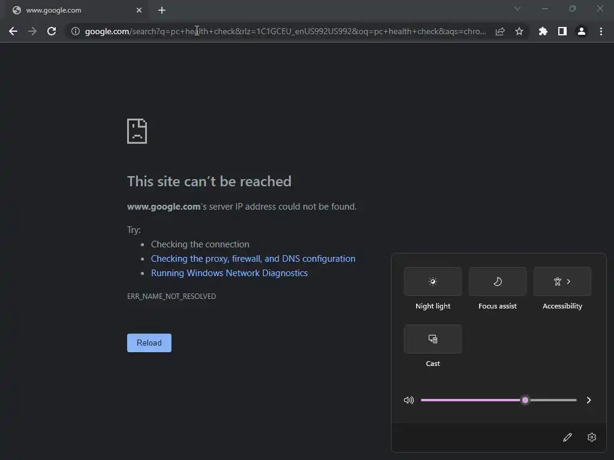Select the www.google.com tab
614x460 pixels.
coord(76,10)
